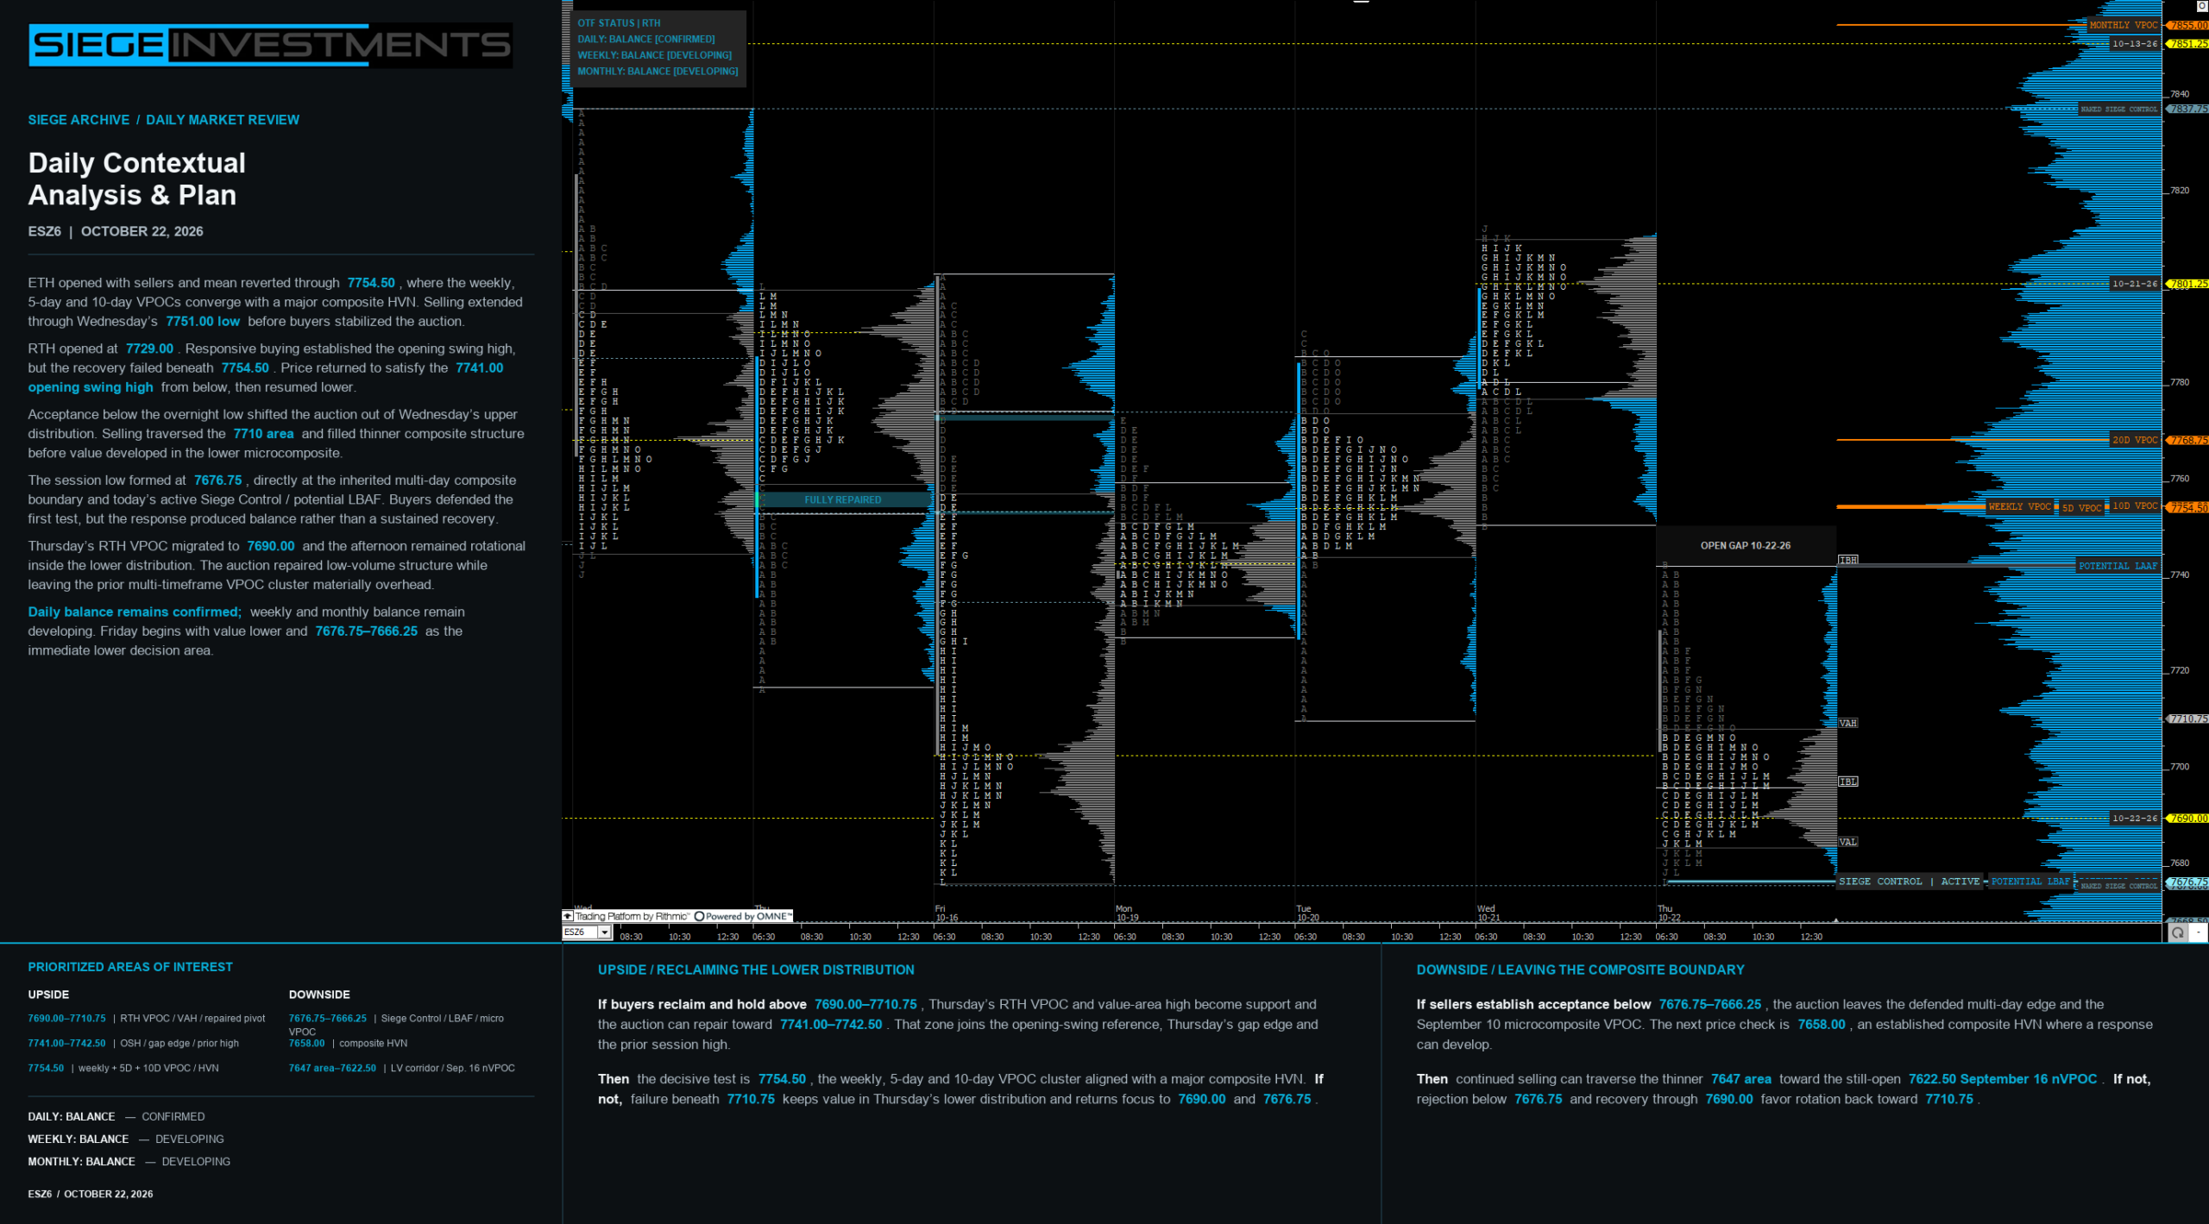Viewport: 2209px width, 1224px height.
Task: Click the up-arrow icon beside Trading Platform by Rithmic
Action: click(x=568, y=916)
